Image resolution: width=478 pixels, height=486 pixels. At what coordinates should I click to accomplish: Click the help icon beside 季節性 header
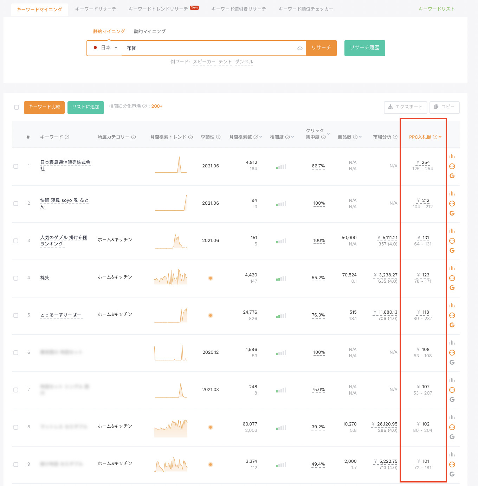coord(218,137)
